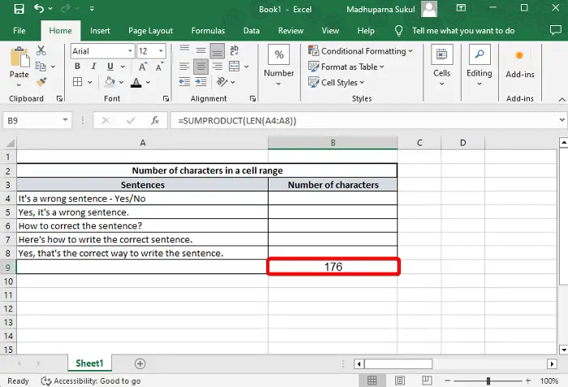
Task: Toggle Underline formatting
Action: 110,67
